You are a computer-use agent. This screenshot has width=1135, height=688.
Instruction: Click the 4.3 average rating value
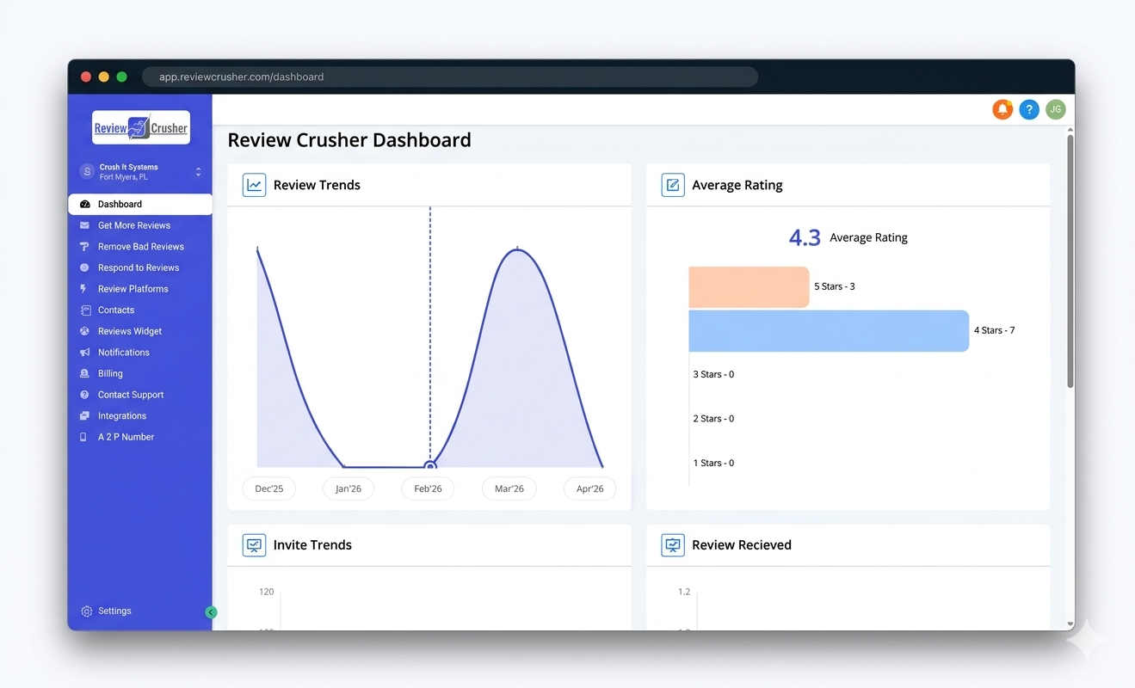coord(805,238)
